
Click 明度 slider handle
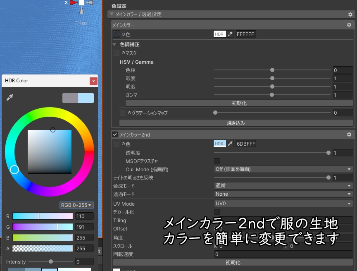pyautogui.click(x=272, y=86)
